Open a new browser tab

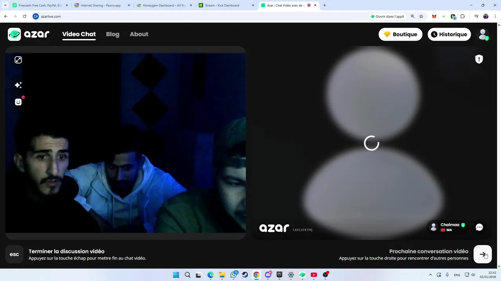[324, 5]
